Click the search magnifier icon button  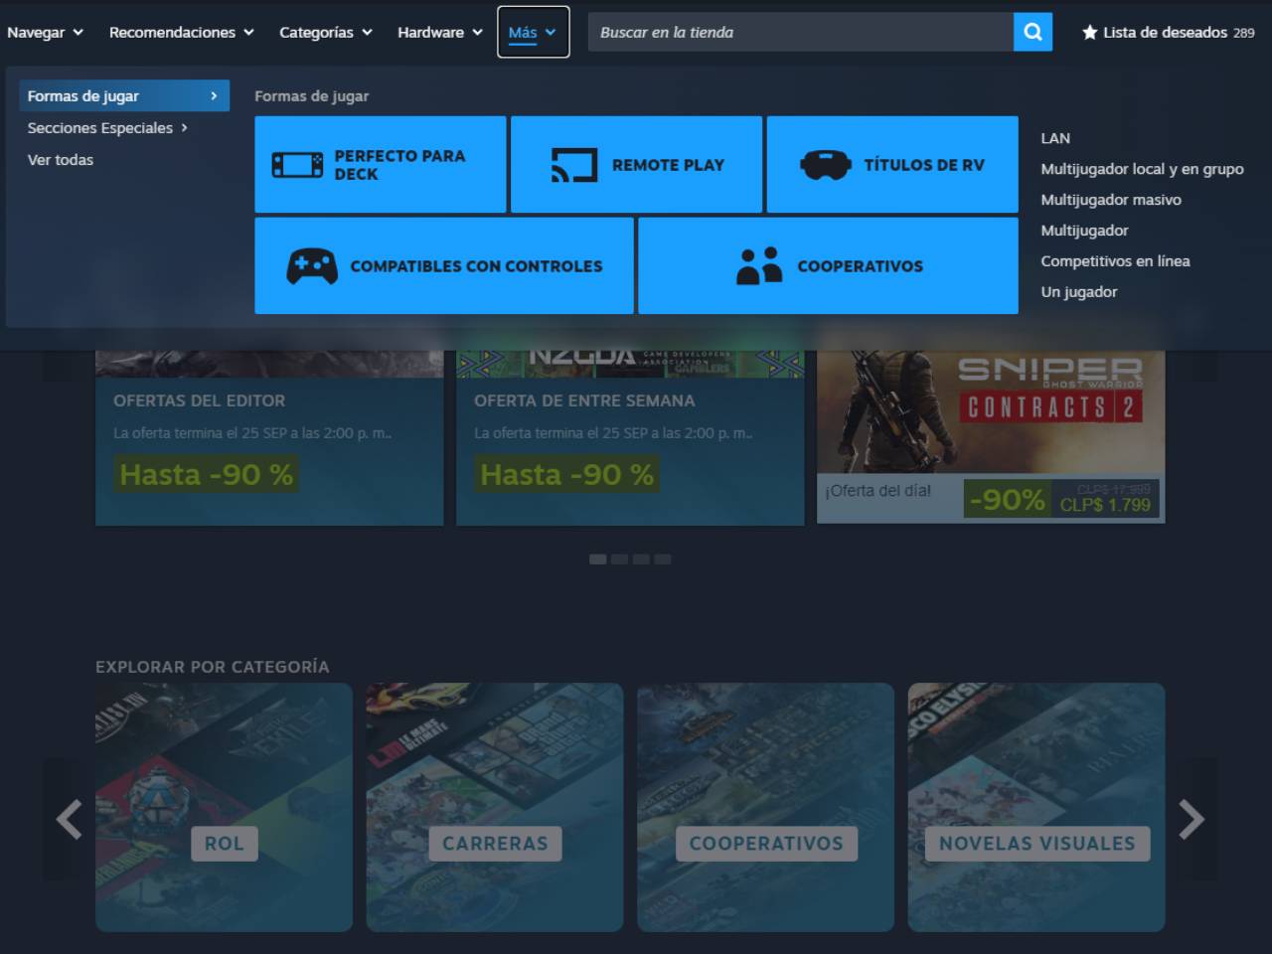click(1033, 32)
